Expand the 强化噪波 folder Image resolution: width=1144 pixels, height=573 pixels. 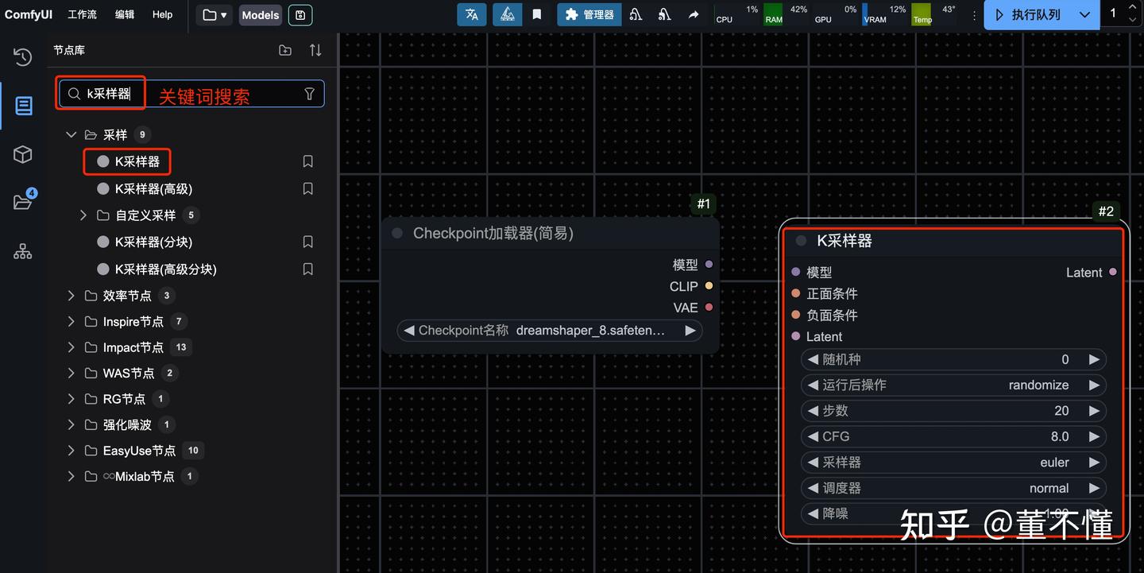[x=71, y=424]
